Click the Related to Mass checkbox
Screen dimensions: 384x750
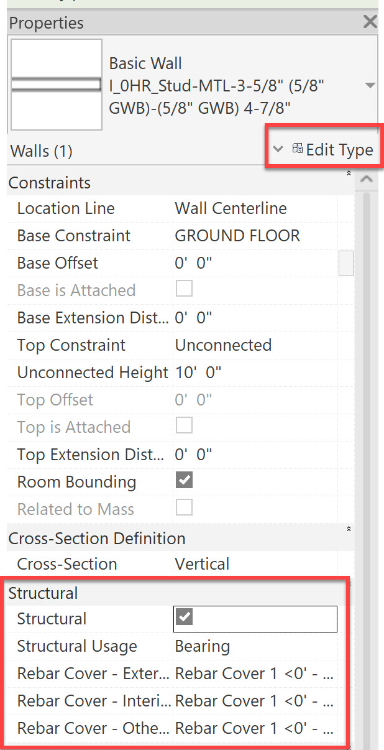pos(185,507)
